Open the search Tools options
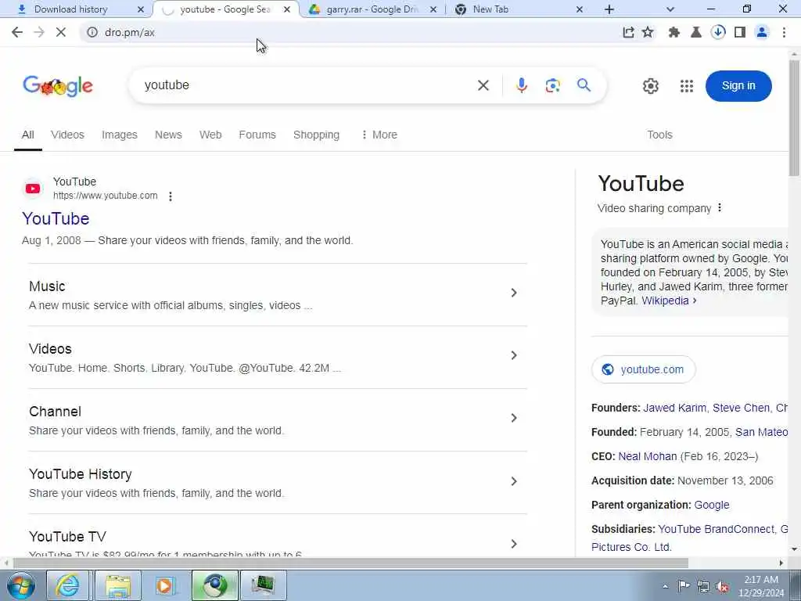 tap(659, 135)
